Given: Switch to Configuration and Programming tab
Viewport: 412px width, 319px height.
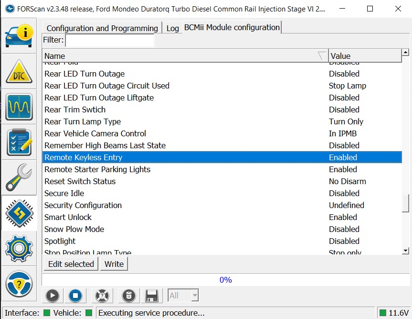Looking at the screenshot, I should click(x=102, y=28).
